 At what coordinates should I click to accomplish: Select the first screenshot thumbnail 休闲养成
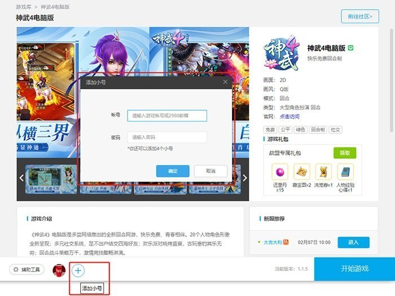[51, 179]
